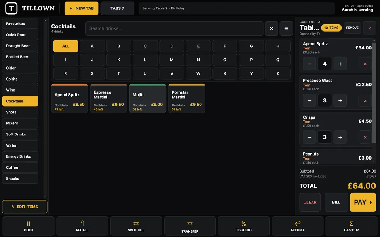Open on-screen keyboard icon beside search
This screenshot has height=237, width=380.
[x=286, y=28]
